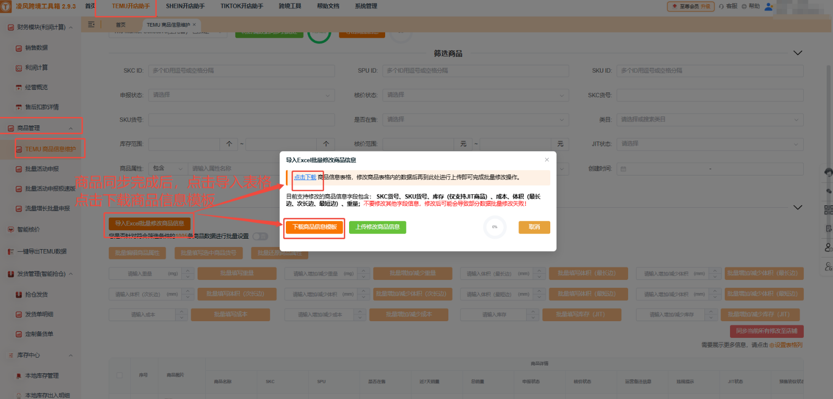Open the 帮助文档 menu
Screen dimensions: 833x399
328,6
